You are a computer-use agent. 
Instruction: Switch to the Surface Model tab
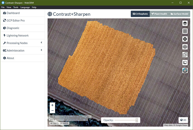tap(179, 14)
